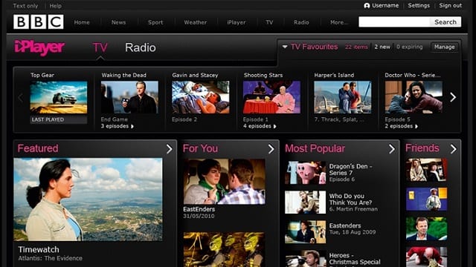
Task: Collapse TV Favourites triangle
Action: click(x=285, y=47)
